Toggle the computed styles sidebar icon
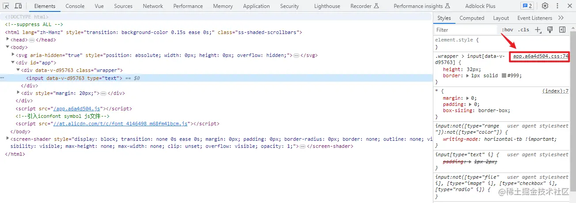576x203 pixels. (x=562, y=30)
